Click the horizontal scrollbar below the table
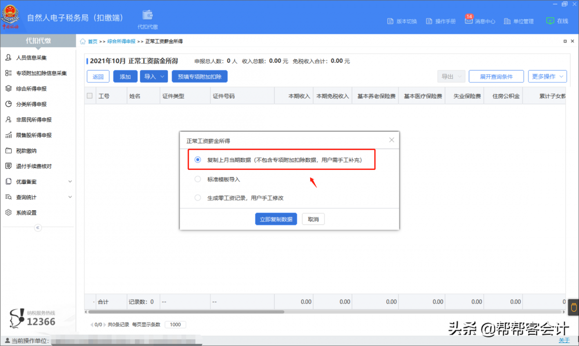579x346 pixels. click(193, 312)
